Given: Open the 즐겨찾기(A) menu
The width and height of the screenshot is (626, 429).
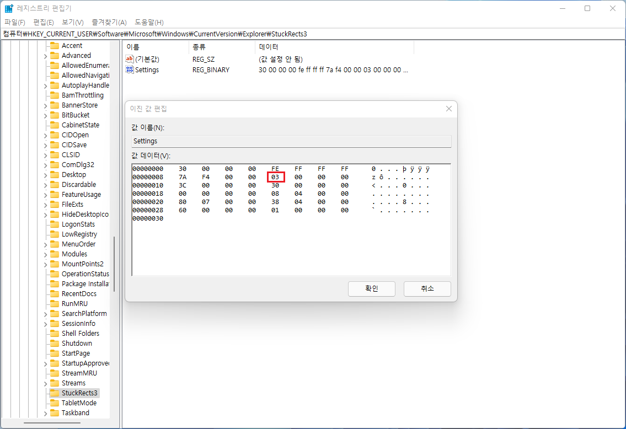Looking at the screenshot, I should point(109,23).
